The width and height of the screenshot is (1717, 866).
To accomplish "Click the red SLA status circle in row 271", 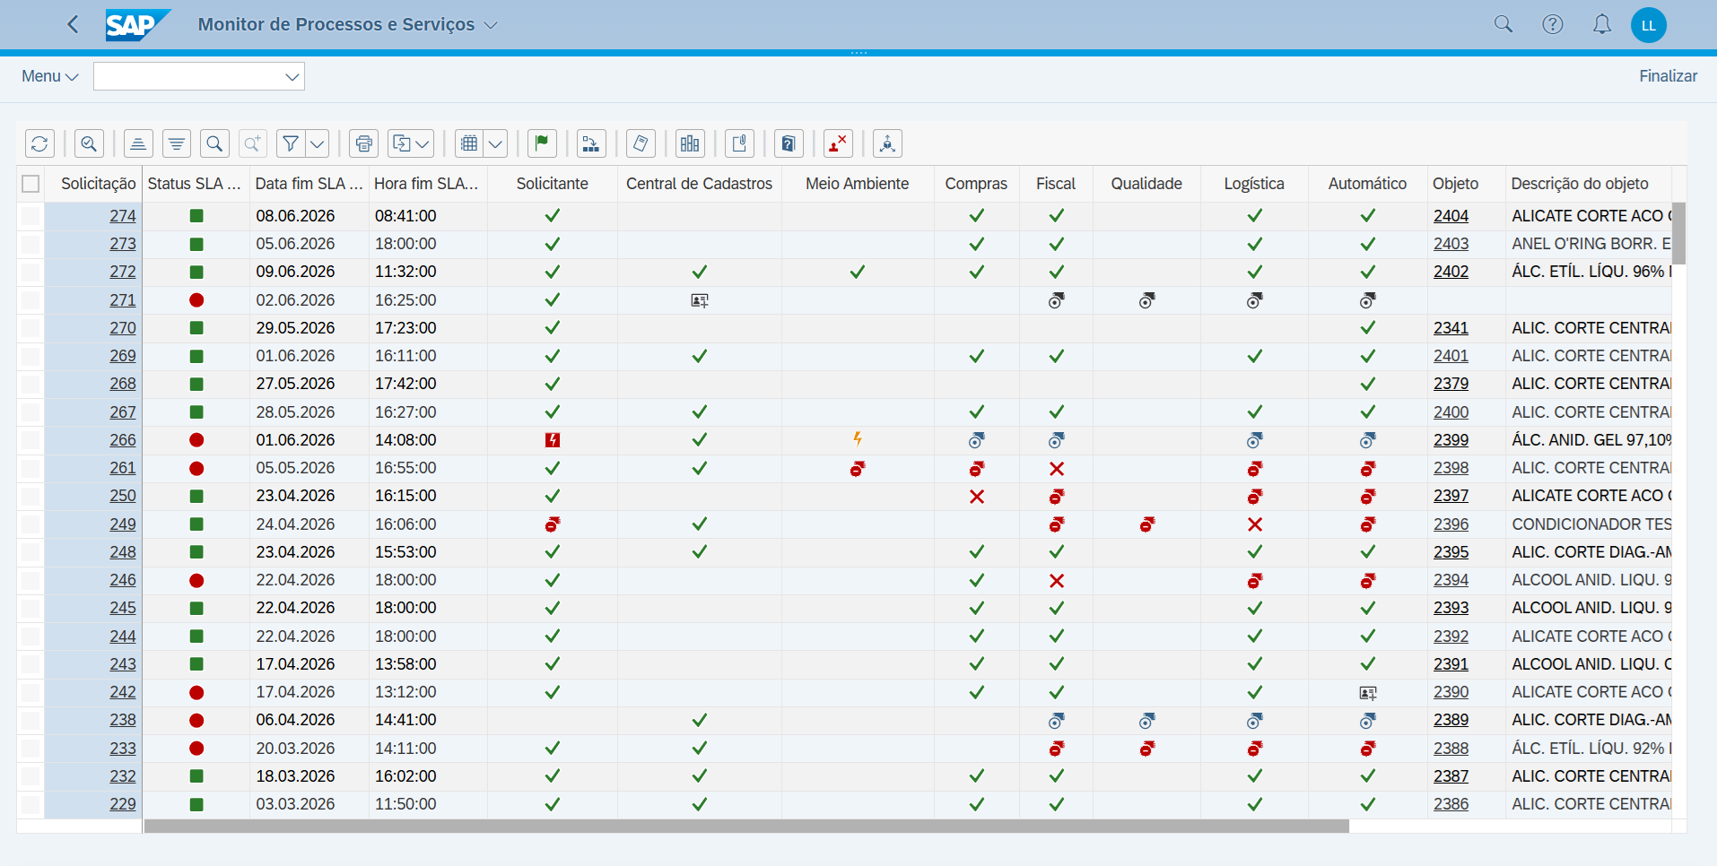I will 196,300.
